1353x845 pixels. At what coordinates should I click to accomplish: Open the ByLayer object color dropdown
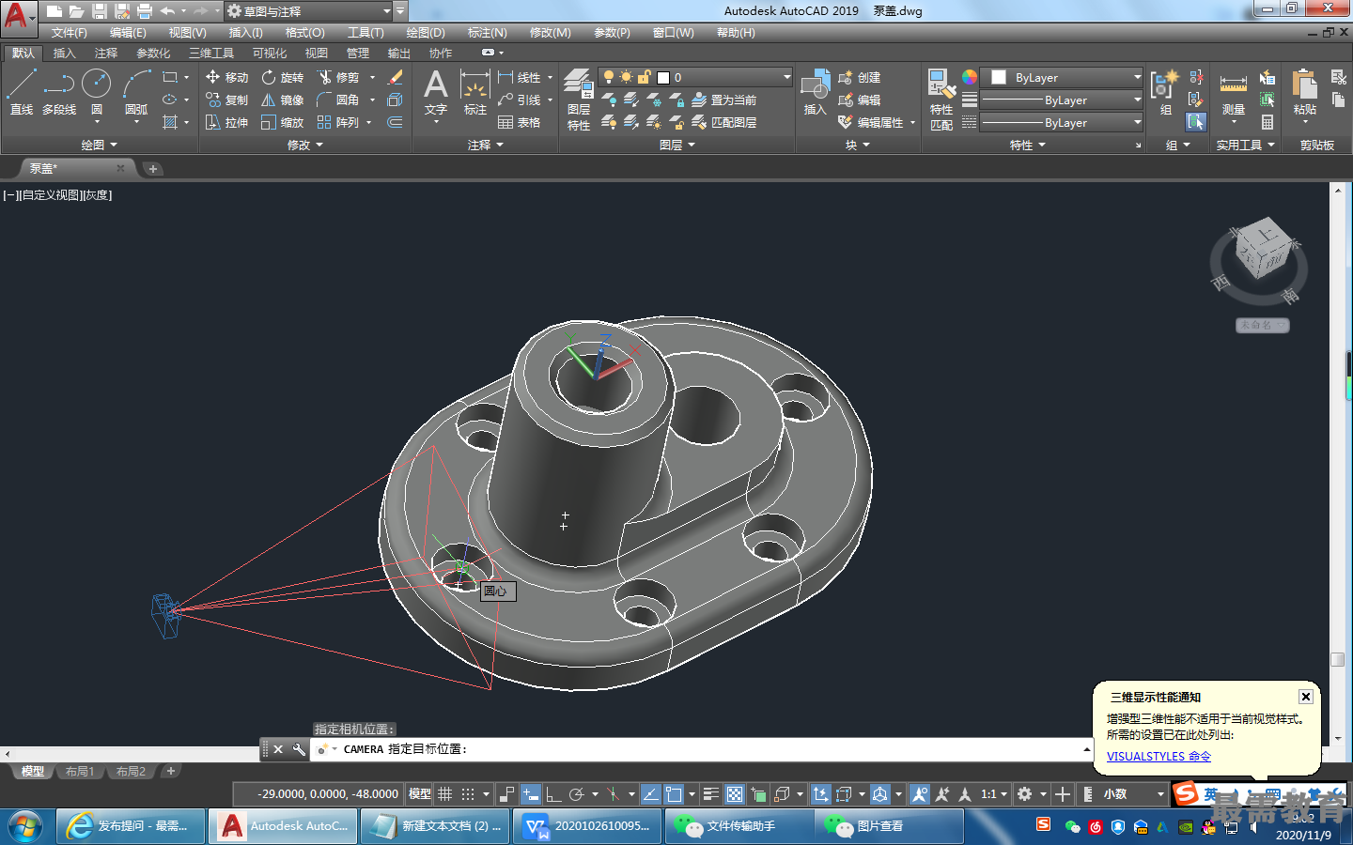[x=1063, y=77]
